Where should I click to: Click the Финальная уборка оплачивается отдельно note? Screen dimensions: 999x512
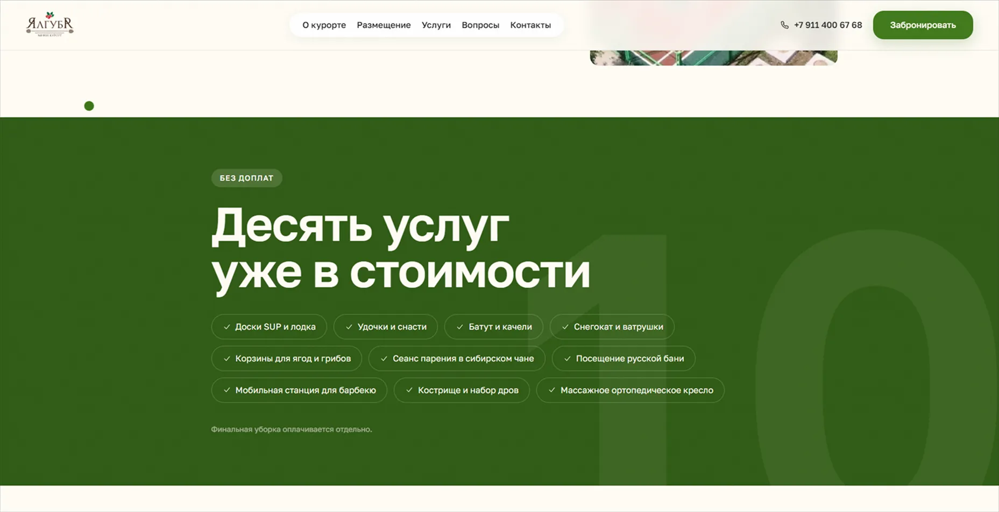pyautogui.click(x=292, y=429)
